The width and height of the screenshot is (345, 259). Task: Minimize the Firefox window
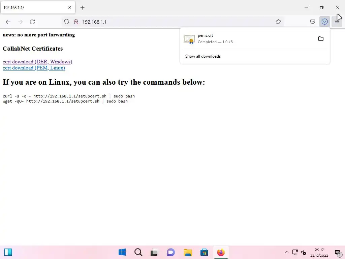point(306,7)
